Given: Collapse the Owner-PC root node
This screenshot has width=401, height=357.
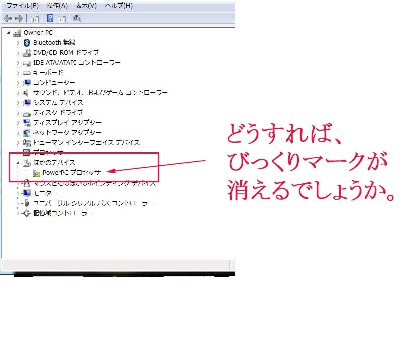Looking at the screenshot, I should coord(8,33).
